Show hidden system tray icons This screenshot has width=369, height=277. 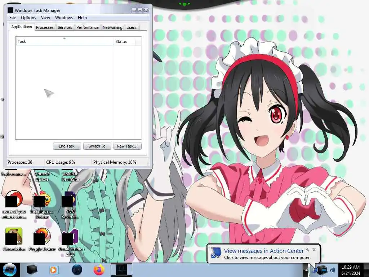[306, 270]
